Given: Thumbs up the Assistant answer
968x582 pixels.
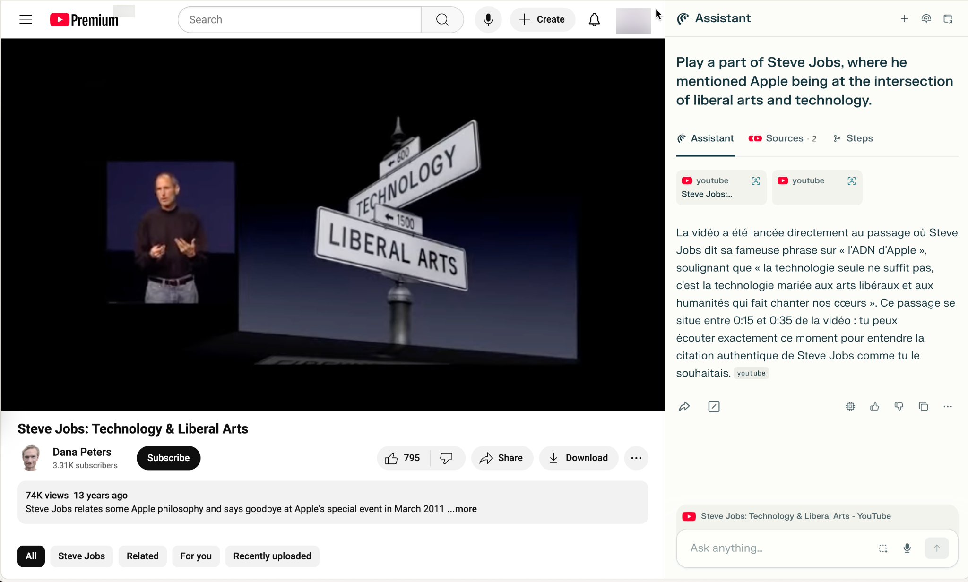Looking at the screenshot, I should click(874, 406).
